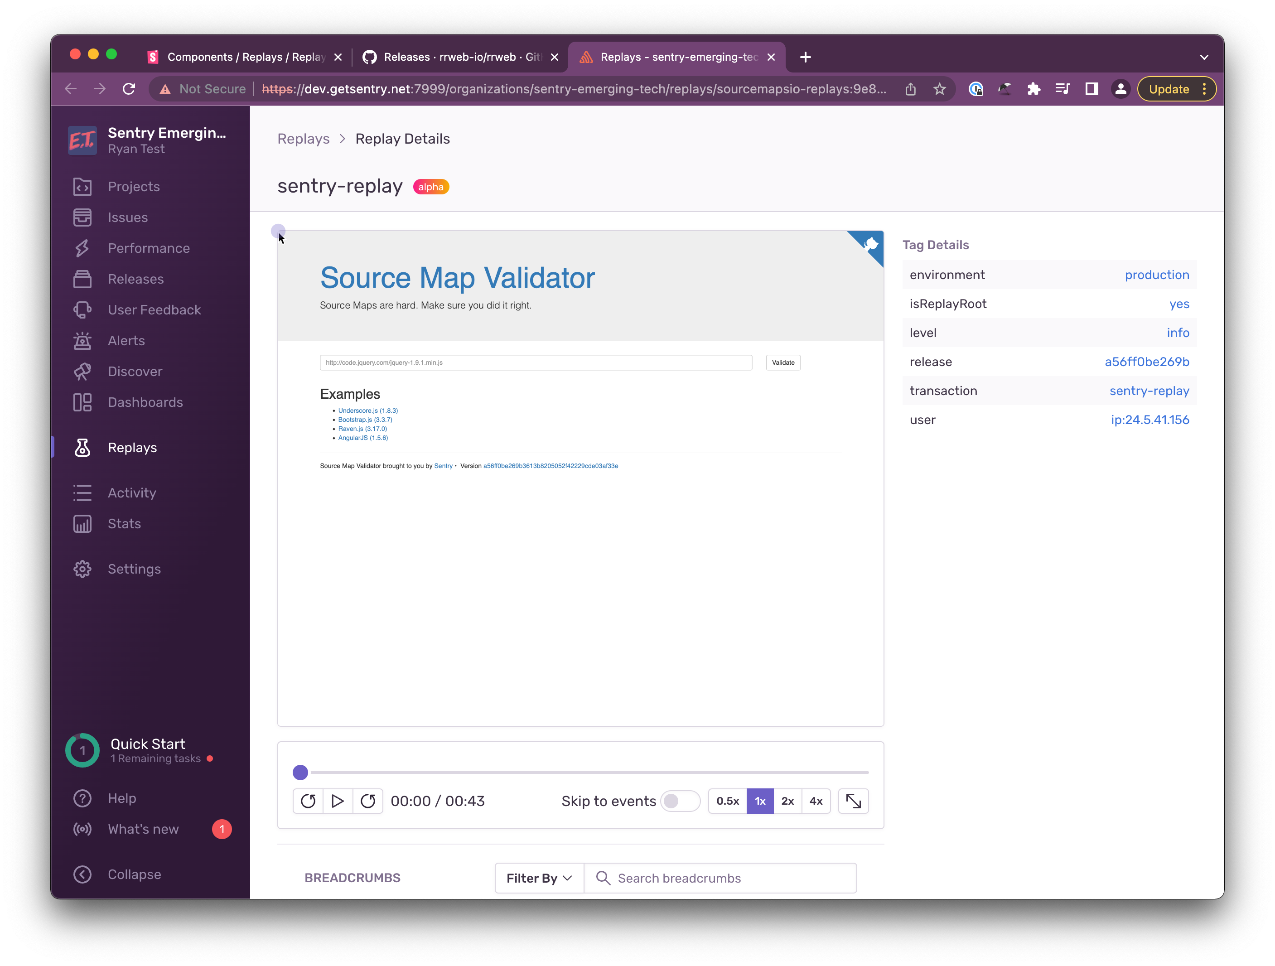Switch to the rrweb GitHub Releases tab
Viewport: 1275px width, 966px height.
click(x=455, y=57)
